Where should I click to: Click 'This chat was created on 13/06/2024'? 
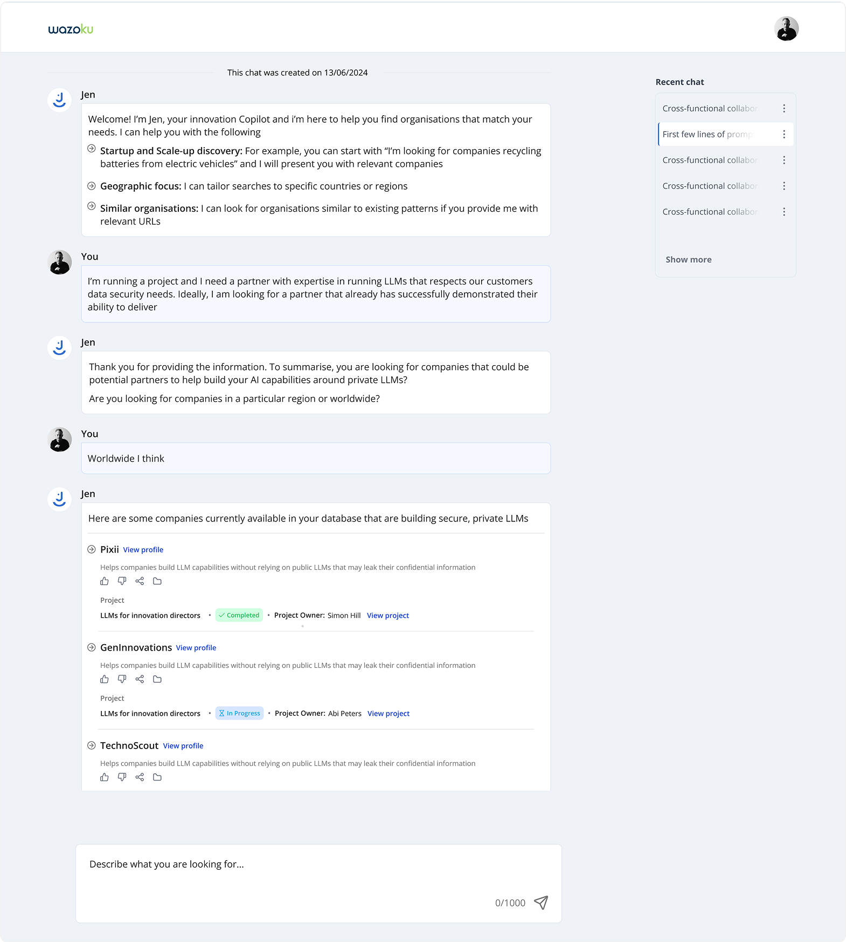pyautogui.click(x=297, y=73)
